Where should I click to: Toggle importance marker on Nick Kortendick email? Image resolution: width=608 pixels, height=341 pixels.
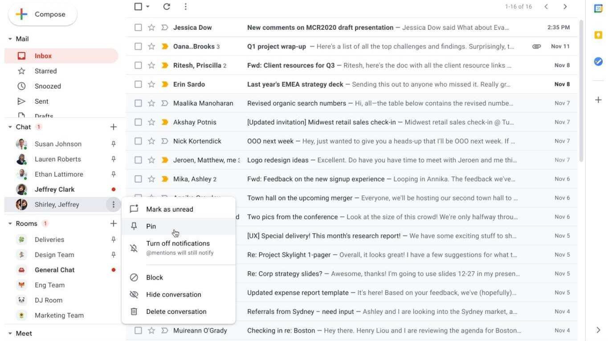pyautogui.click(x=164, y=141)
